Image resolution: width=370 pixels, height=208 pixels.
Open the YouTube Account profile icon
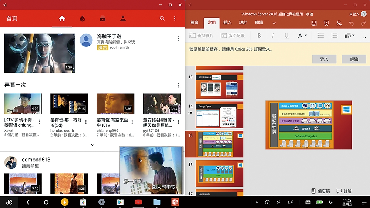coord(123,19)
